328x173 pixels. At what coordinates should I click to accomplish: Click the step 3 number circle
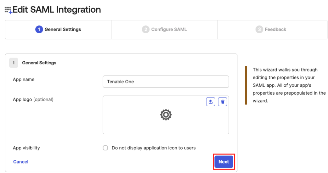tap(259, 30)
